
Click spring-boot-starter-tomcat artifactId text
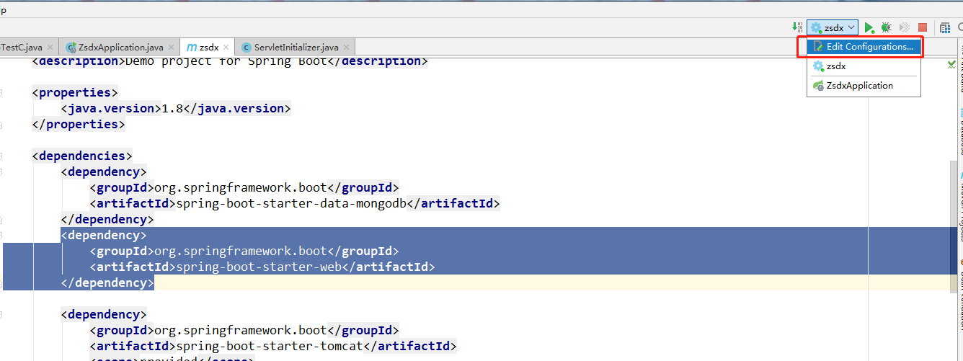click(270, 346)
